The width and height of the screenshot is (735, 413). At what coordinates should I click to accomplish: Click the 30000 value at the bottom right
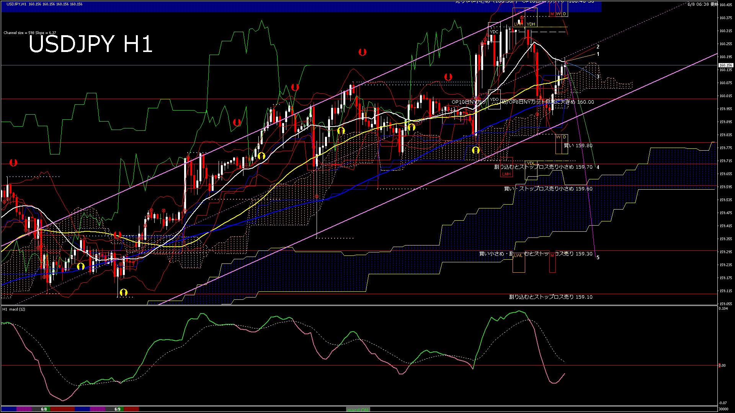[724, 409]
